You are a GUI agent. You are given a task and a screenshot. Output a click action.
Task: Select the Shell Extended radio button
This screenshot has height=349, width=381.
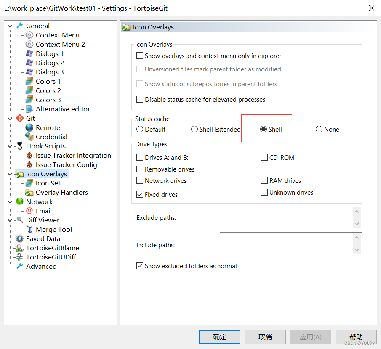coord(194,129)
